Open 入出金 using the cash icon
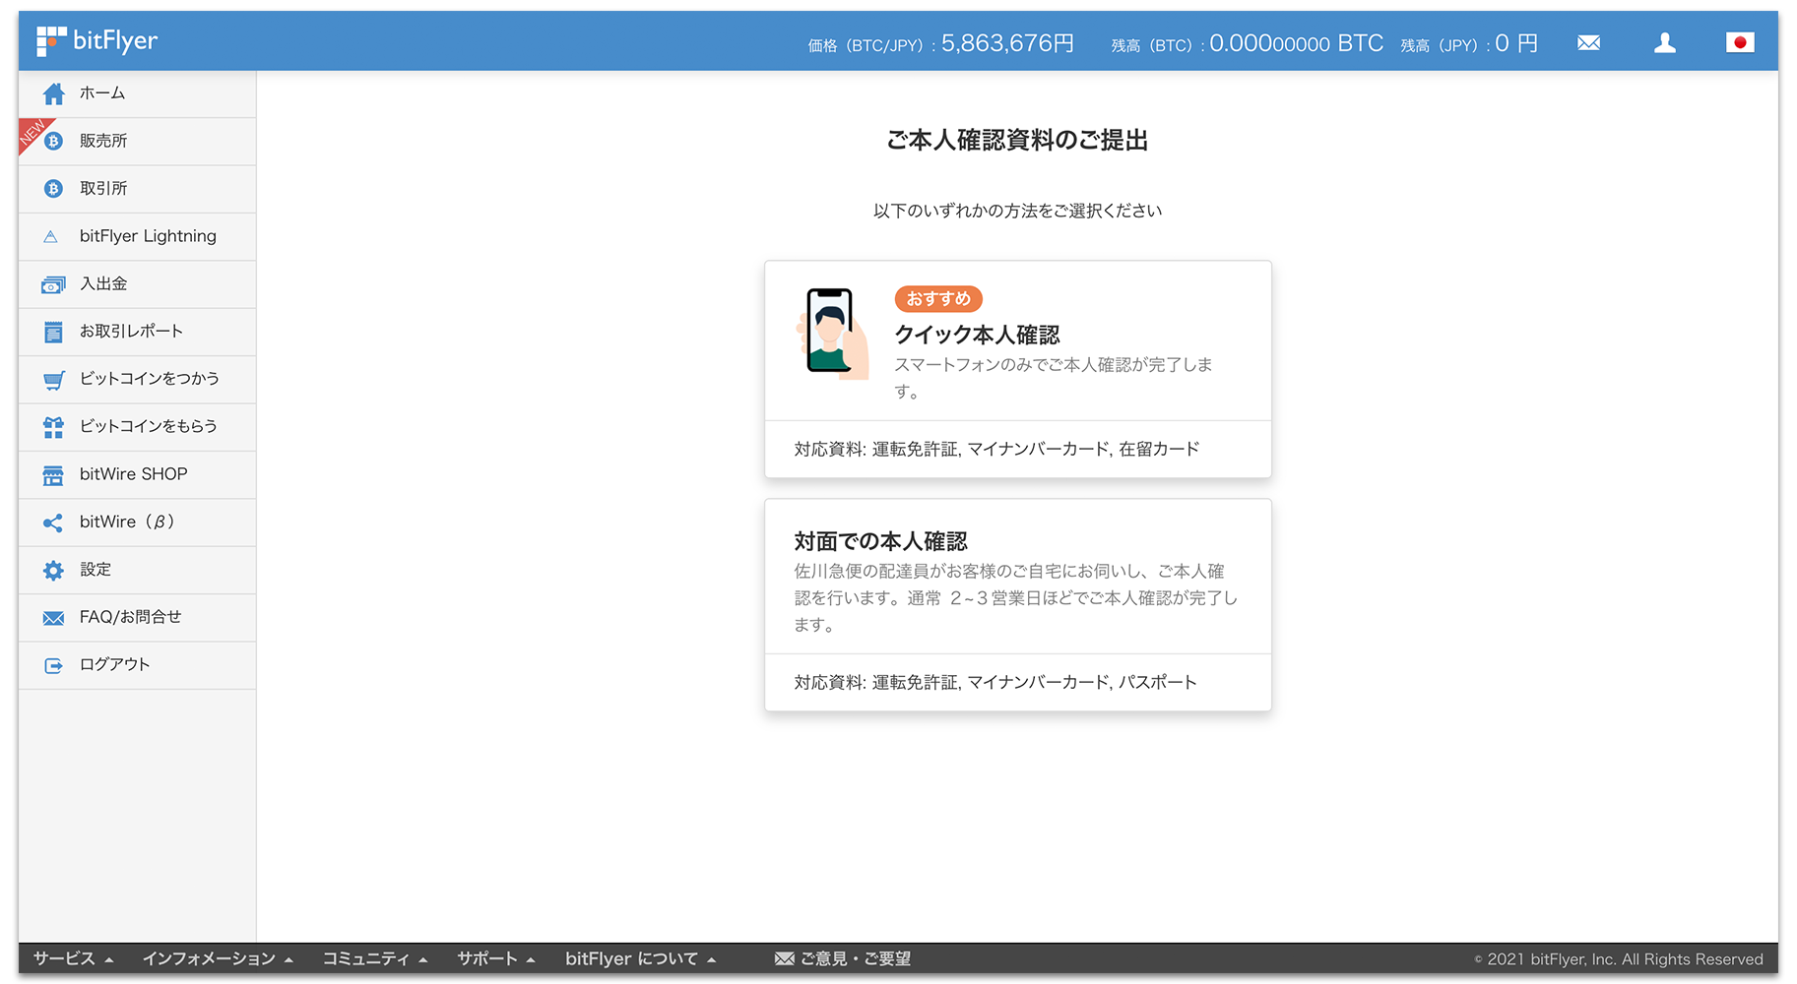This screenshot has width=1797, height=984. (x=53, y=283)
